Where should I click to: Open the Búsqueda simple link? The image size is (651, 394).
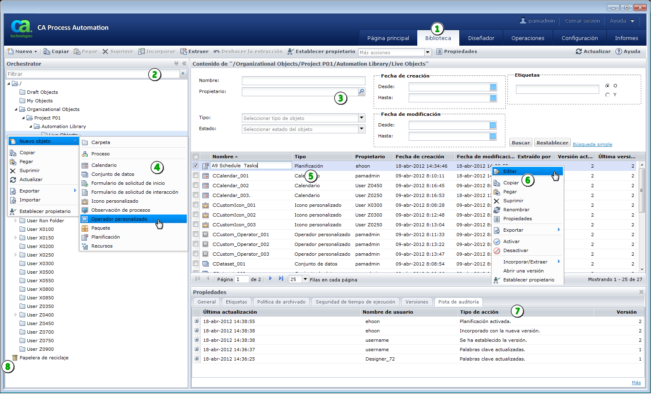pyautogui.click(x=592, y=144)
